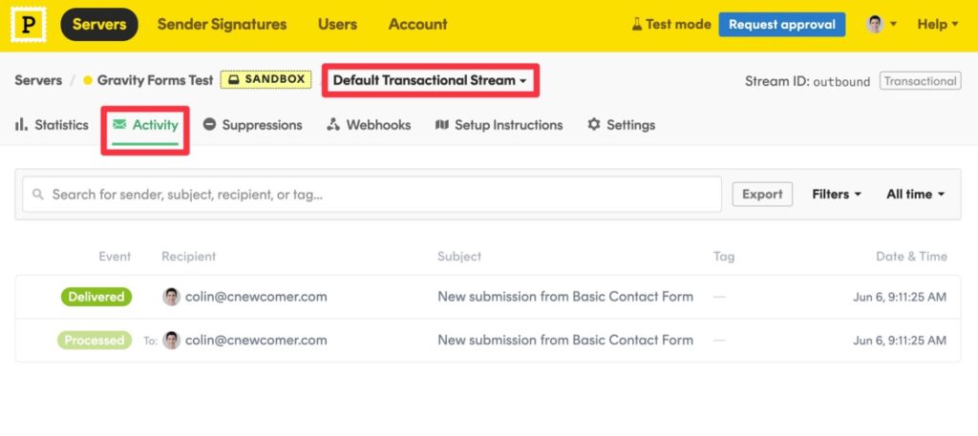Screen dimensions: 978x436
Task: Go to Sender Signatures
Action: pyautogui.click(x=222, y=24)
